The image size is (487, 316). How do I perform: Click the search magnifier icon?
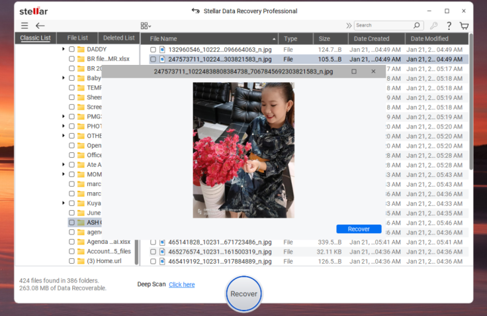(x=417, y=26)
